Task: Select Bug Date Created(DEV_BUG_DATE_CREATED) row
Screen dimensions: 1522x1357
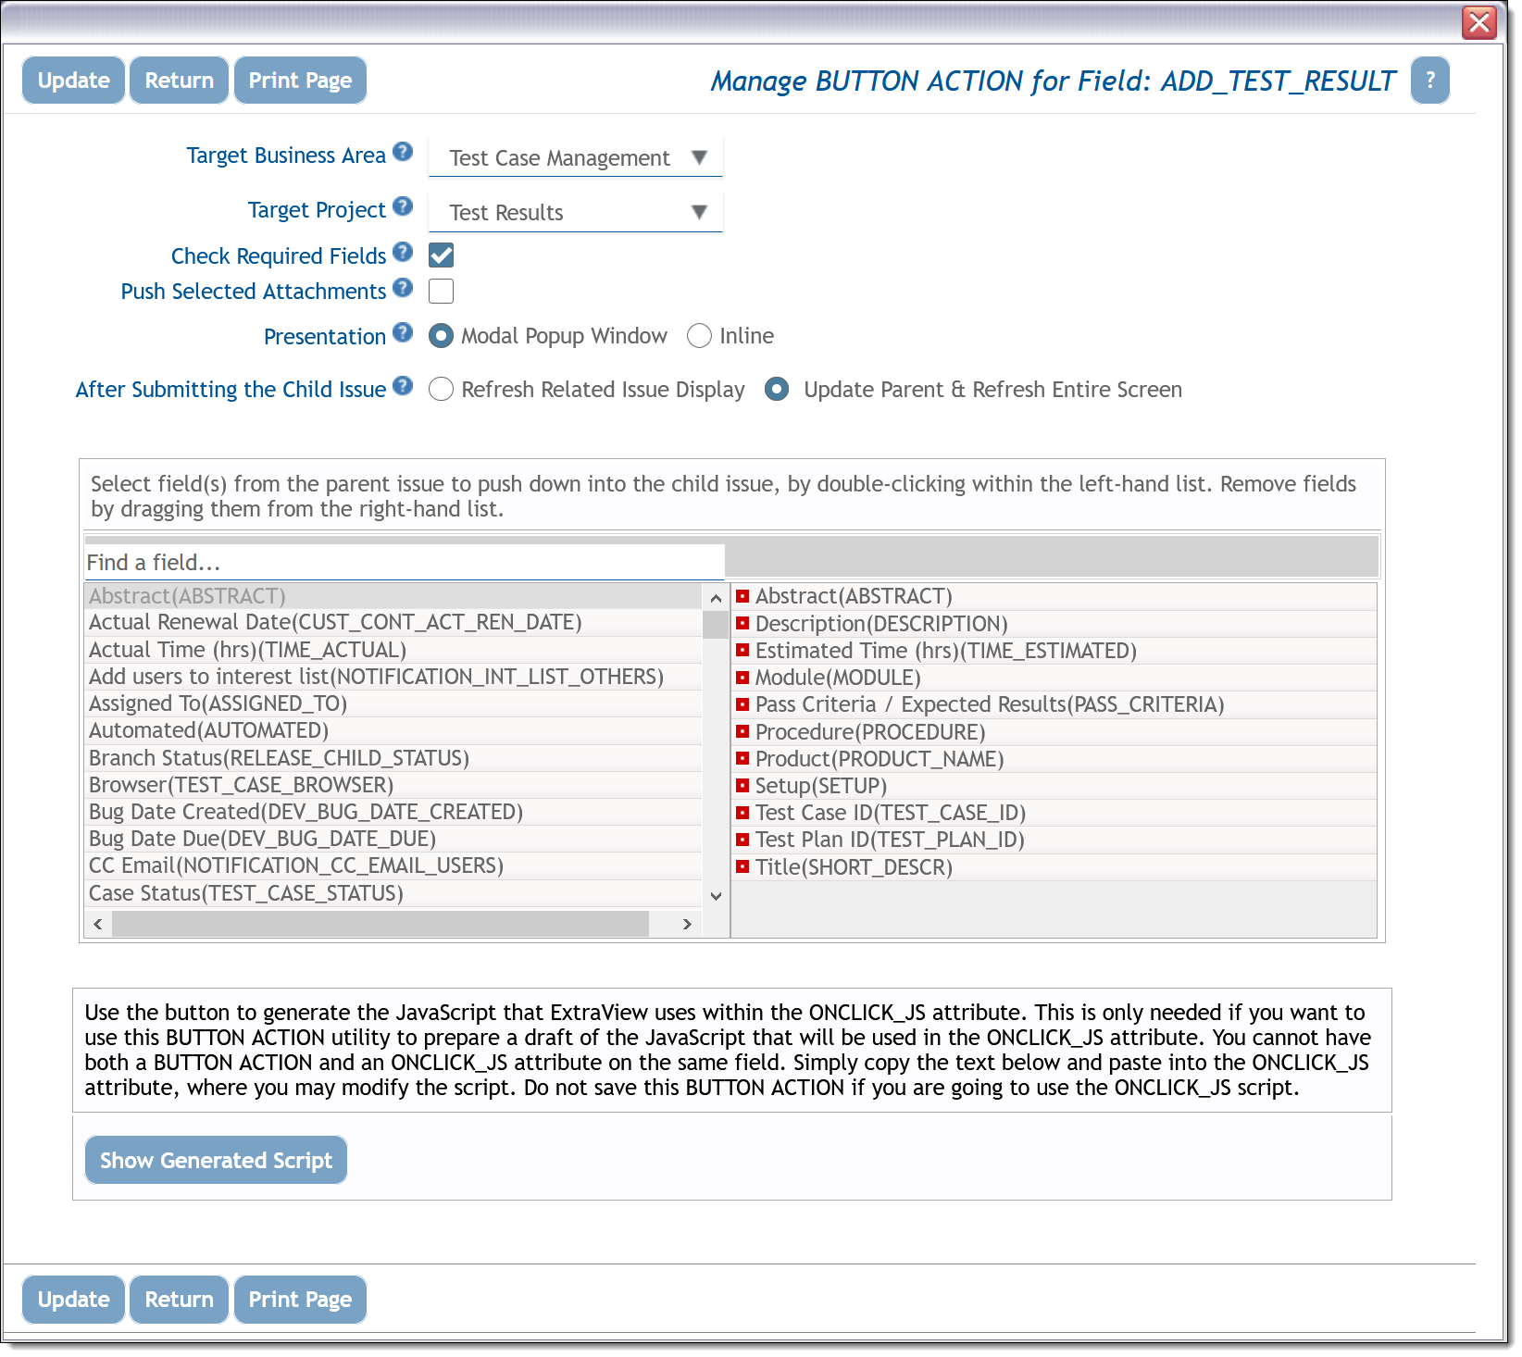Action: pyautogui.click(x=393, y=812)
